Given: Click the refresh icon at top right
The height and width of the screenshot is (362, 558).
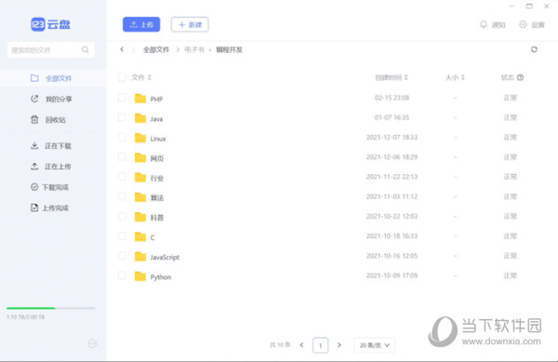Looking at the screenshot, I should [x=534, y=49].
